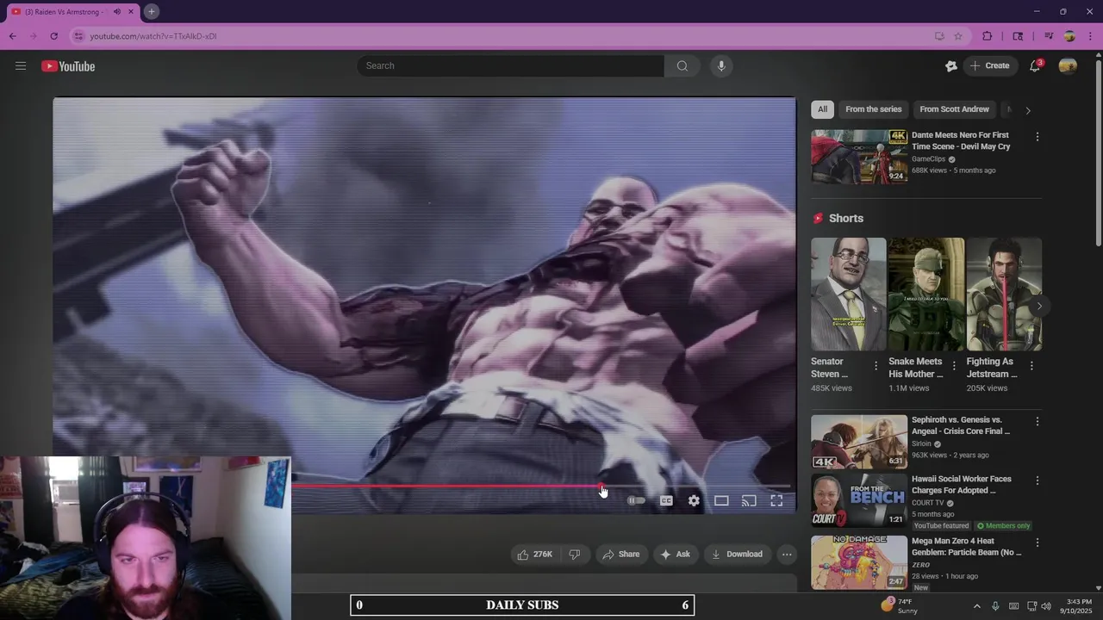1103x620 pixels.
Task: Open Chrome extensions puzzle icon
Action: (x=988, y=36)
